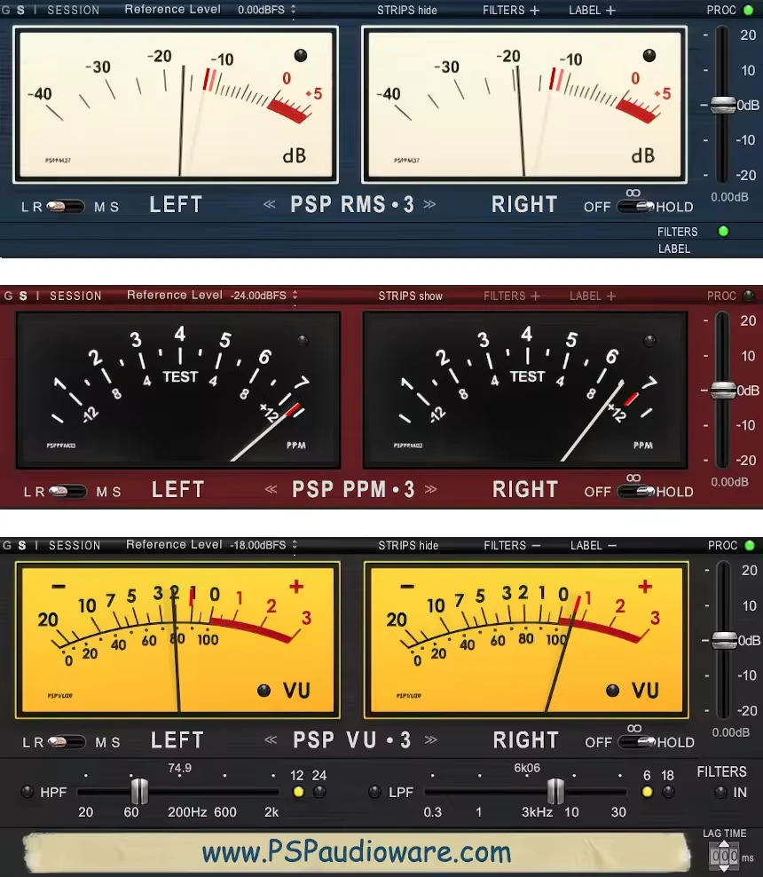Enable the HPF filter LED
Screen dimensions: 763x877
point(27,792)
